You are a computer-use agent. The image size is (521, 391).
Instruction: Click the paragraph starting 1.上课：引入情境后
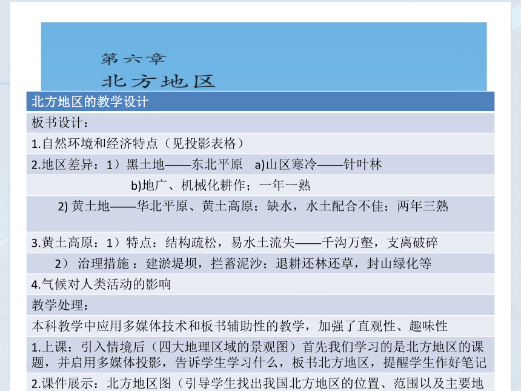click(x=260, y=355)
